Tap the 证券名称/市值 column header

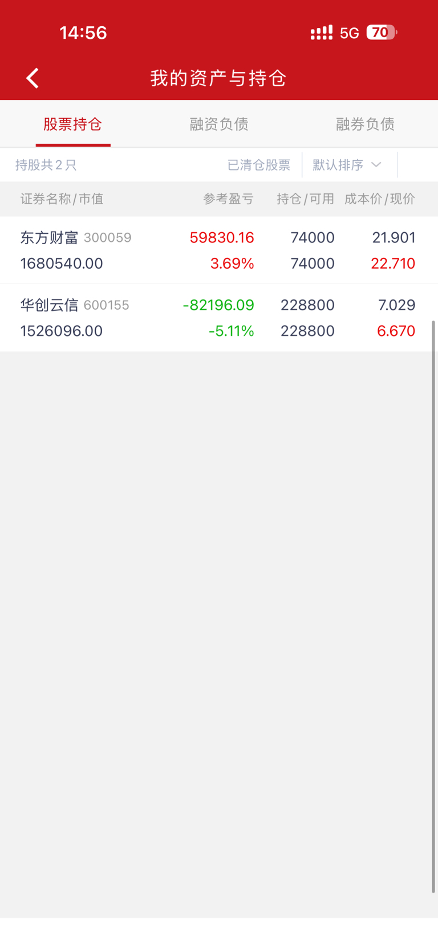tap(62, 199)
